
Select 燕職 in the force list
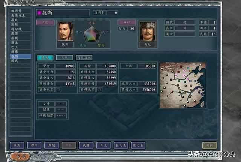(x=20, y=38)
